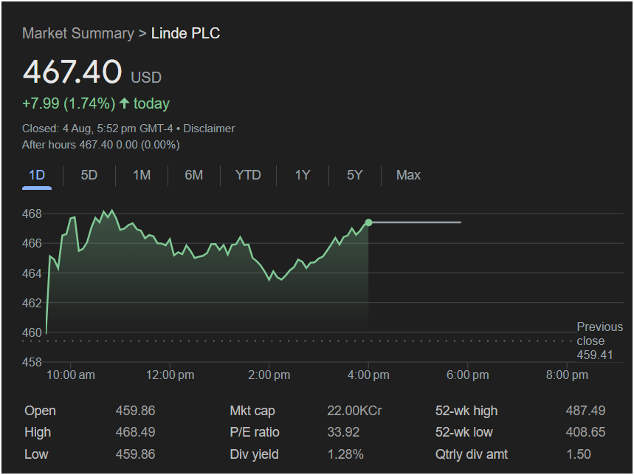Click the chart at the 12:00 pm axis label
Viewport: 634px width, 475px height.
170,375
